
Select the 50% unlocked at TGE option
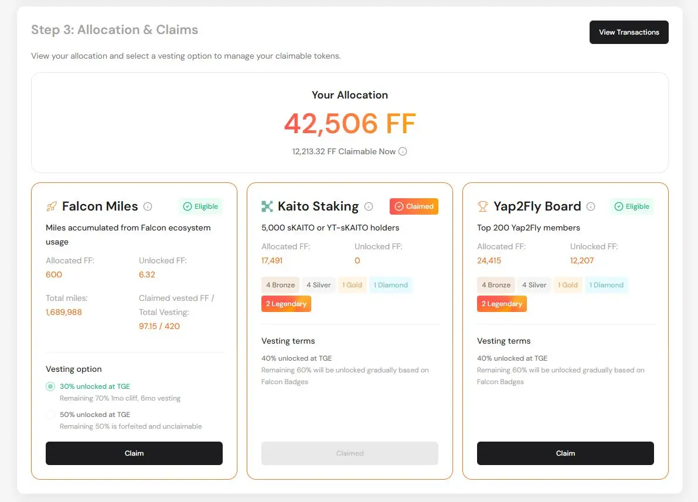pos(51,415)
